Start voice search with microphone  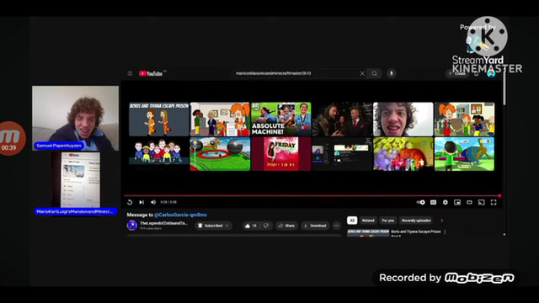pyautogui.click(x=391, y=73)
